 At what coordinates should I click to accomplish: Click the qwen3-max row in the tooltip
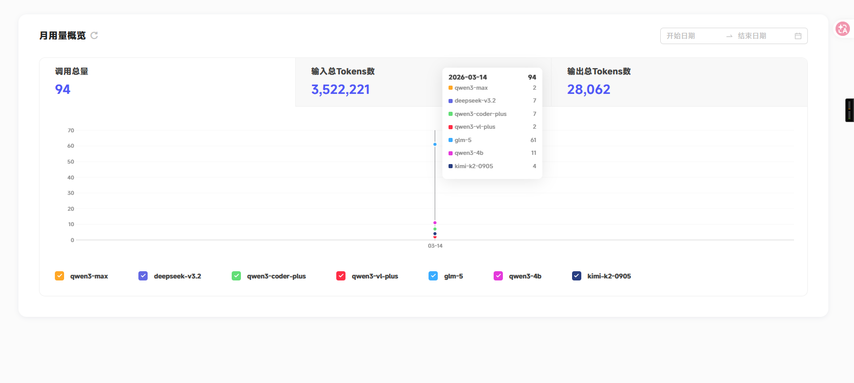click(492, 88)
